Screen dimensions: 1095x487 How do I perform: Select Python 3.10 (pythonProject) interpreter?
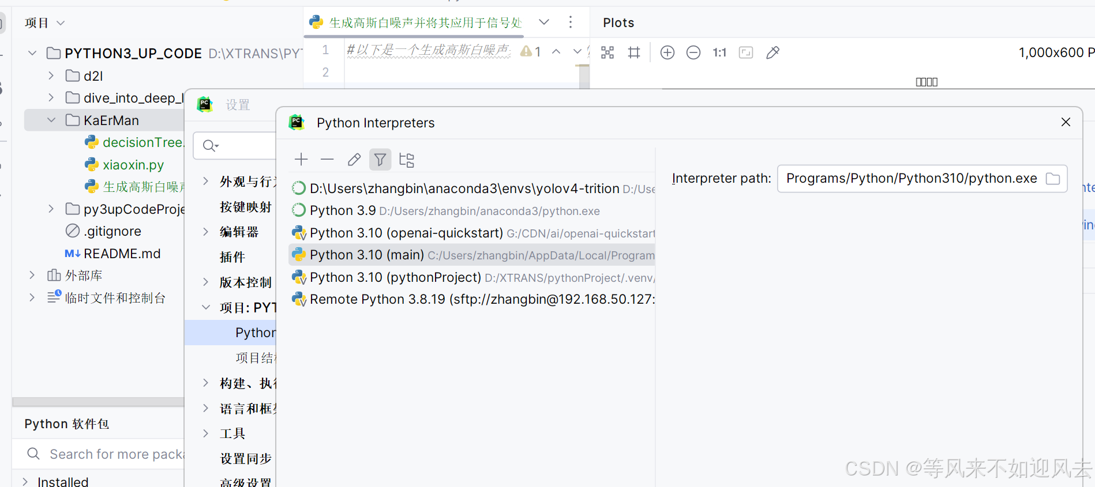pos(472,277)
